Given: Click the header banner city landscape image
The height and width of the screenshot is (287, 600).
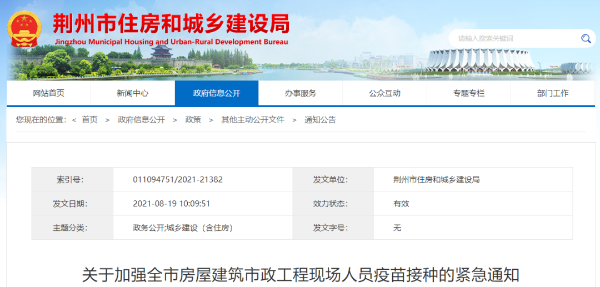Looking at the screenshot, I should 333,64.
